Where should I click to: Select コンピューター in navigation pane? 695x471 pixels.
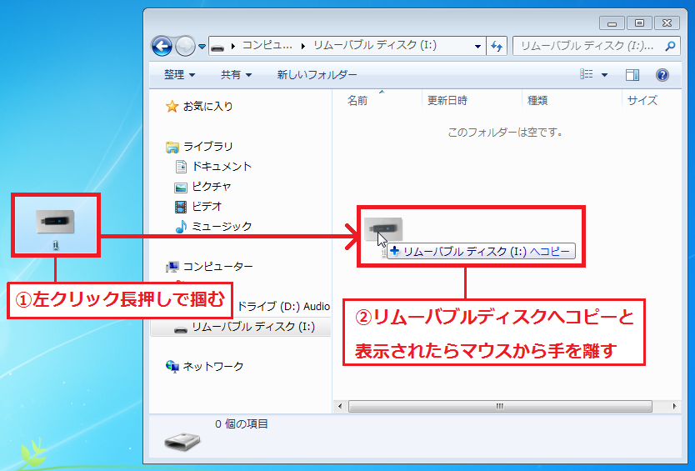tap(217, 267)
